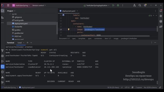The width and height of the screenshot is (164, 92).
Task: Go to previous highlighted problem arrow
Action: point(153,15)
